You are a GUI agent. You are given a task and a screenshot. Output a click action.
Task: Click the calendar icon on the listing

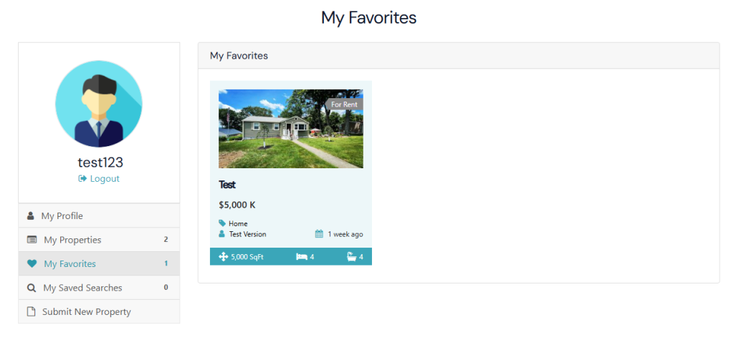(x=319, y=234)
